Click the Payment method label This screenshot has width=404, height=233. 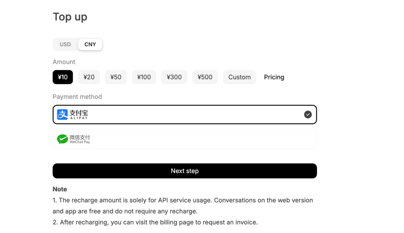point(77,97)
